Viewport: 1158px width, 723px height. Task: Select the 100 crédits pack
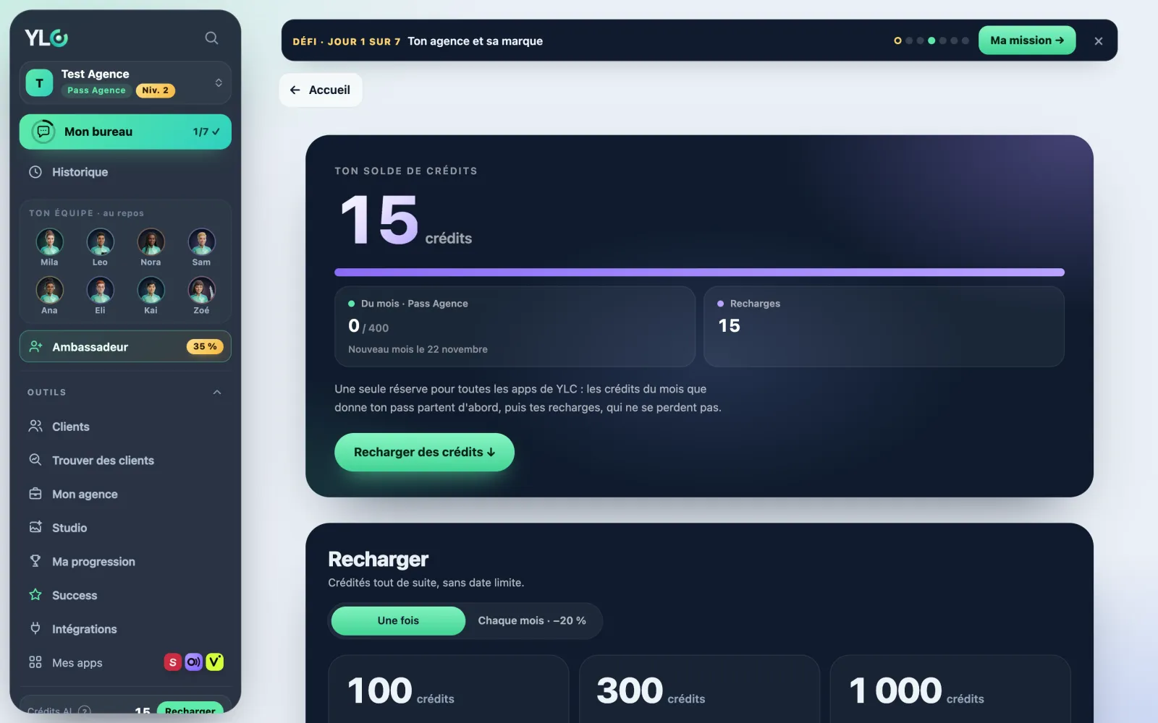coord(449,689)
